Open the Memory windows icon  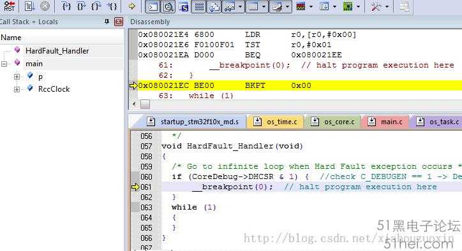[x=254, y=6]
